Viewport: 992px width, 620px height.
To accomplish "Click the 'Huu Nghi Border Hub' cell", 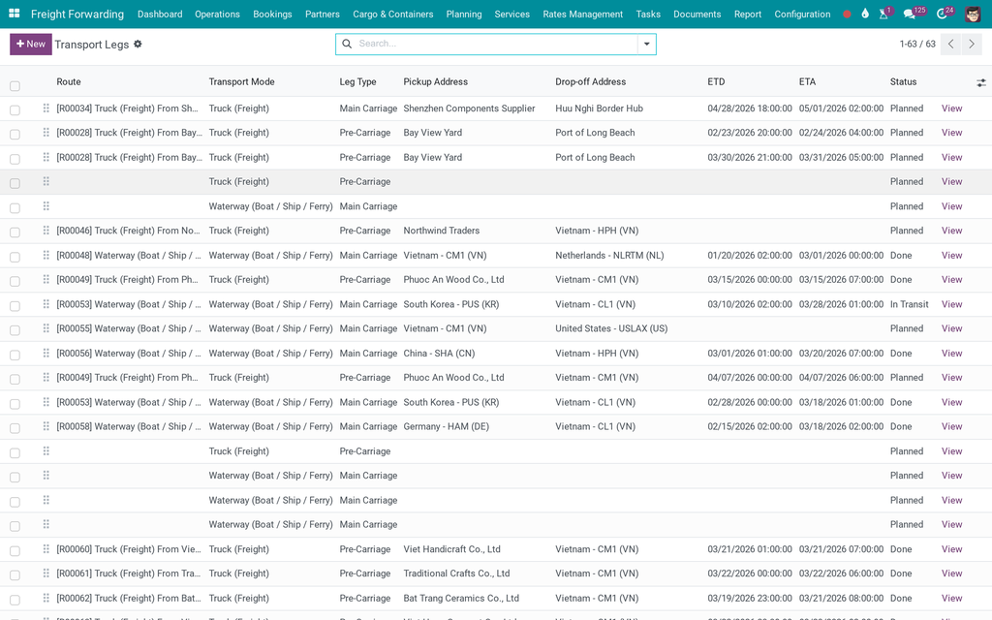I will (599, 108).
